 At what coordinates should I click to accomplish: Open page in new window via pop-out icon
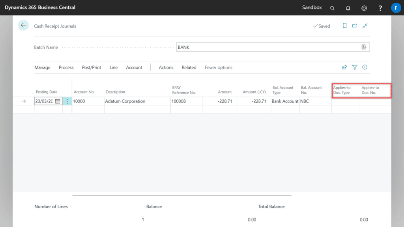click(354, 25)
